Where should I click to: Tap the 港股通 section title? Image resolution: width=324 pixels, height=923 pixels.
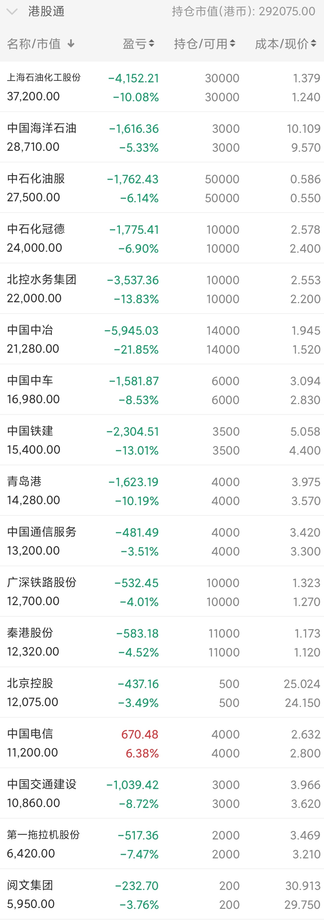tap(46, 11)
